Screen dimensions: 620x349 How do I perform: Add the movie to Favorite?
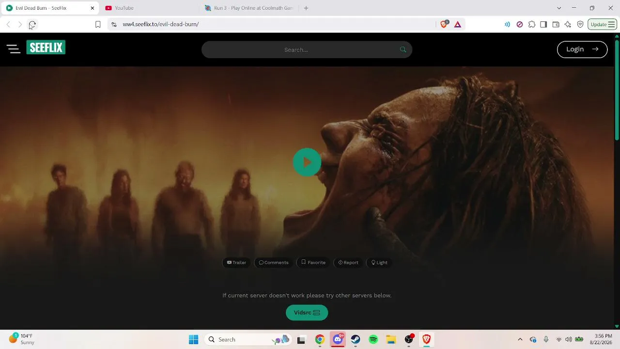tap(313, 263)
